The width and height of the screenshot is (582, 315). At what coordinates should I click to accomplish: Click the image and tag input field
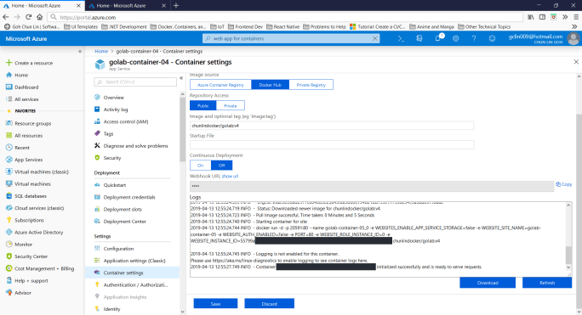pos(332,126)
